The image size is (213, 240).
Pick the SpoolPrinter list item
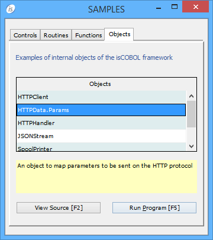coord(101,147)
